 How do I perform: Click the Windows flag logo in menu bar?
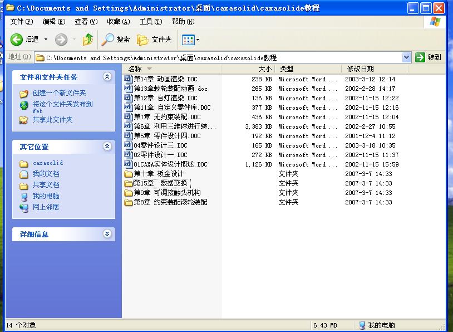click(435, 22)
